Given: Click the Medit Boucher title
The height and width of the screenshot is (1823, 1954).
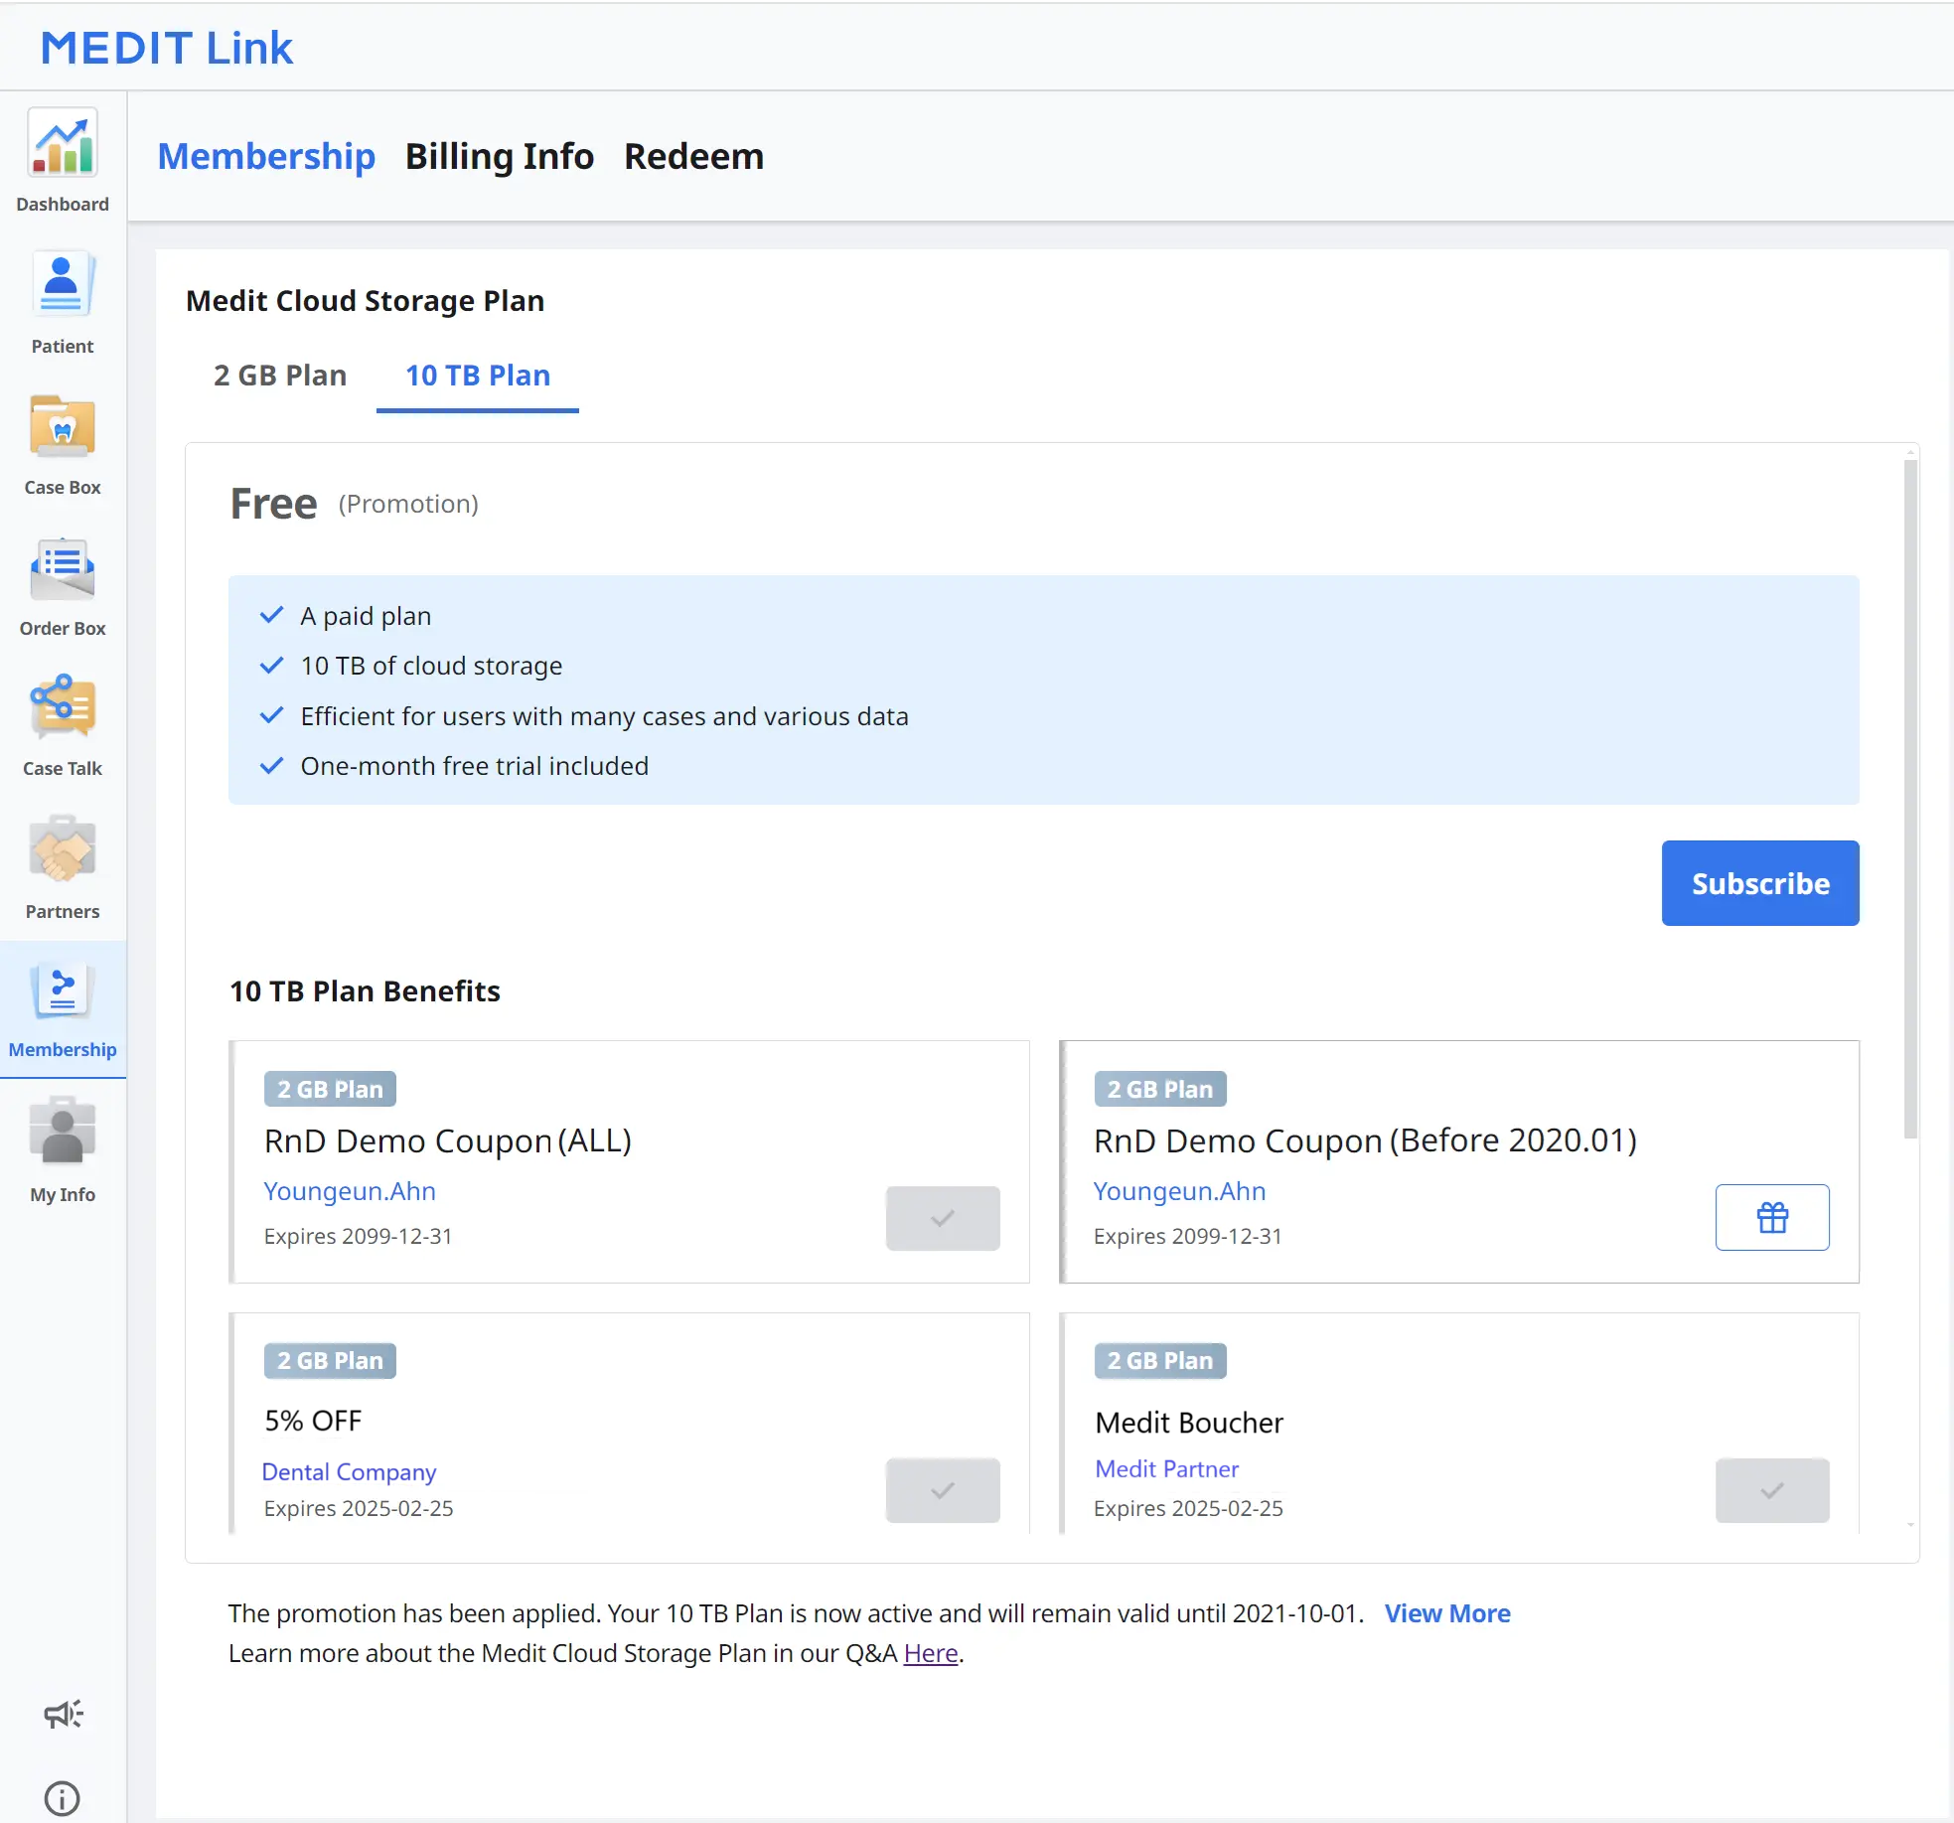Looking at the screenshot, I should click(x=1189, y=1423).
